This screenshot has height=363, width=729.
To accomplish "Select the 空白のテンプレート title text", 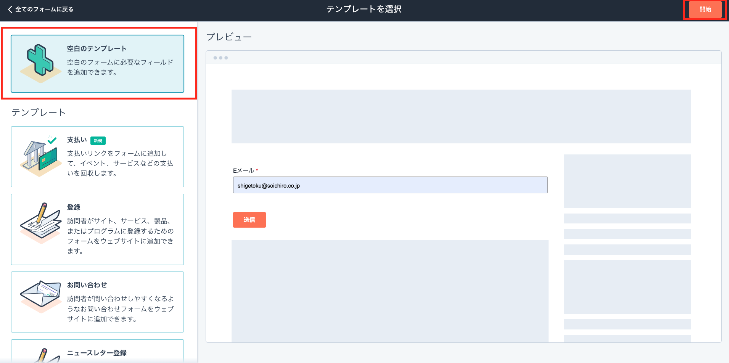I will click(x=97, y=48).
